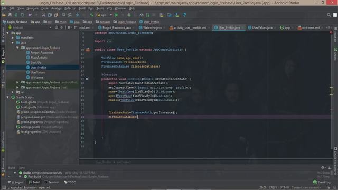Open the Terminal tool window
The height and width of the screenshot is (190, 338).
52,182
